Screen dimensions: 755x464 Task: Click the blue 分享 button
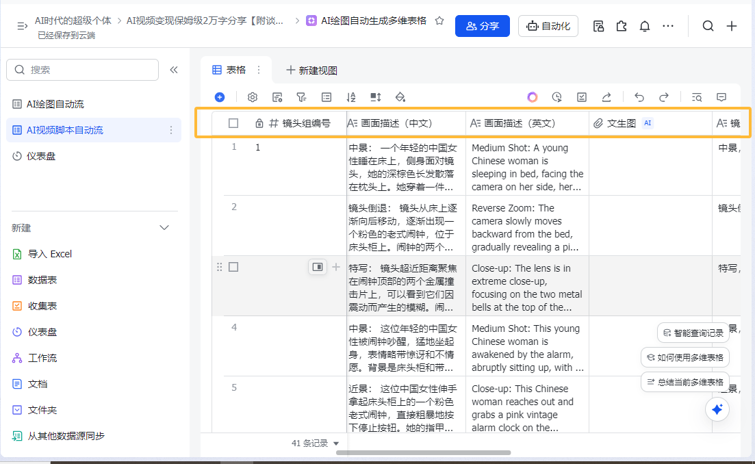pyautogui.click(x=483, y=26)
